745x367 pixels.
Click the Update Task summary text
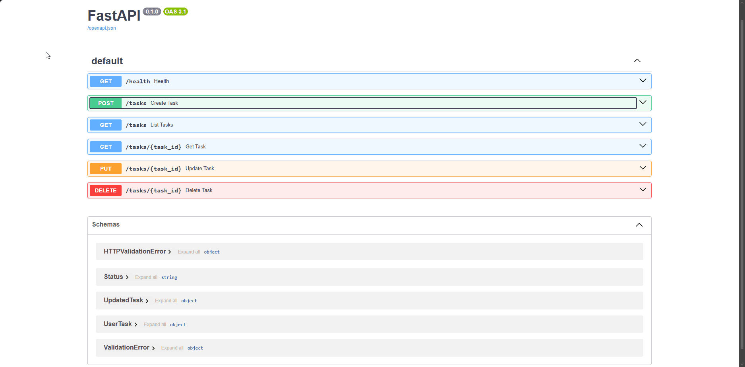(x=200, y=169)
